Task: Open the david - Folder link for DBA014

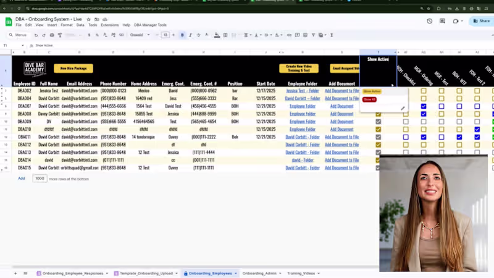Action: point(303,160)
